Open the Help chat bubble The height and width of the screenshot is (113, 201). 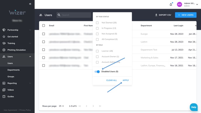[194, 107]
